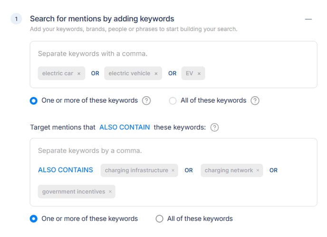Select bottom 'One or more of these keywords' radio
Screen dimensions: 327x237
pyautogui.click(x=34, y=219)
